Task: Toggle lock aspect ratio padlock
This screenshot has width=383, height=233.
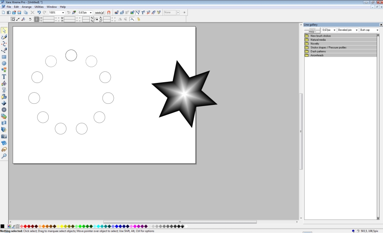Action: pos(97,19)
